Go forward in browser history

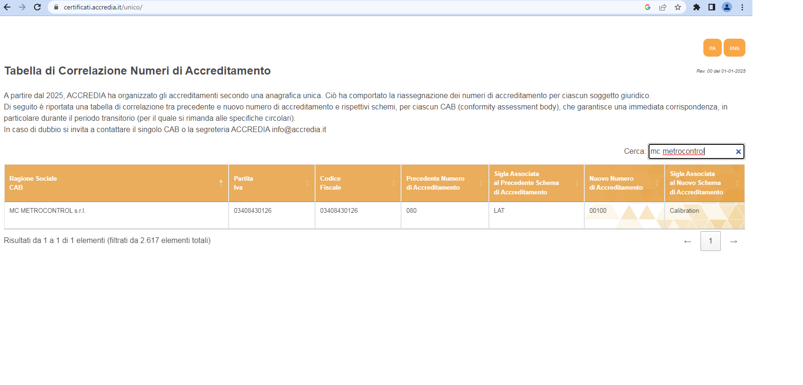pos(22,7)
